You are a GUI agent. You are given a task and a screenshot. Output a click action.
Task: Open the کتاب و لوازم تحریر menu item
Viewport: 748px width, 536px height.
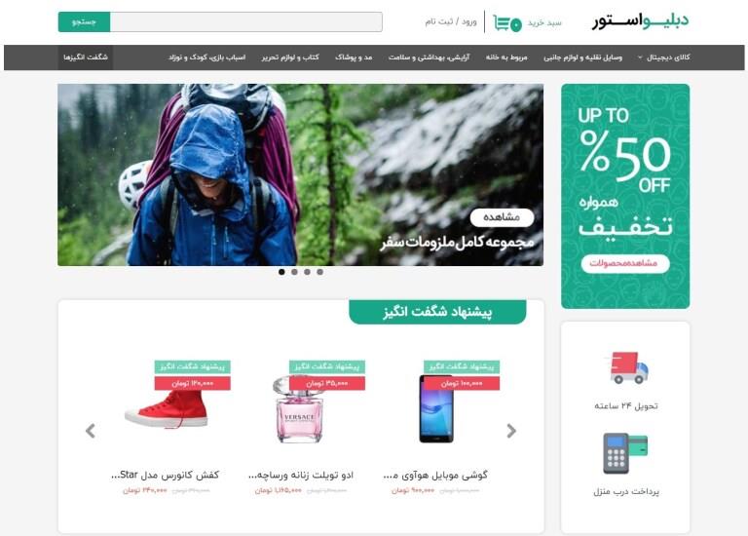coord(290,57)
